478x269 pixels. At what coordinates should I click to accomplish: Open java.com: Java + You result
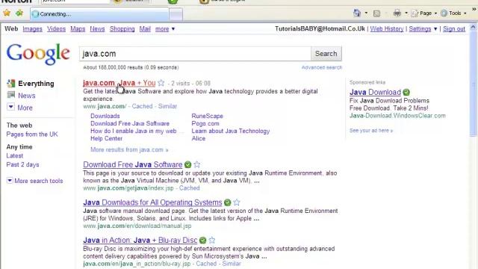click(119, 83)
